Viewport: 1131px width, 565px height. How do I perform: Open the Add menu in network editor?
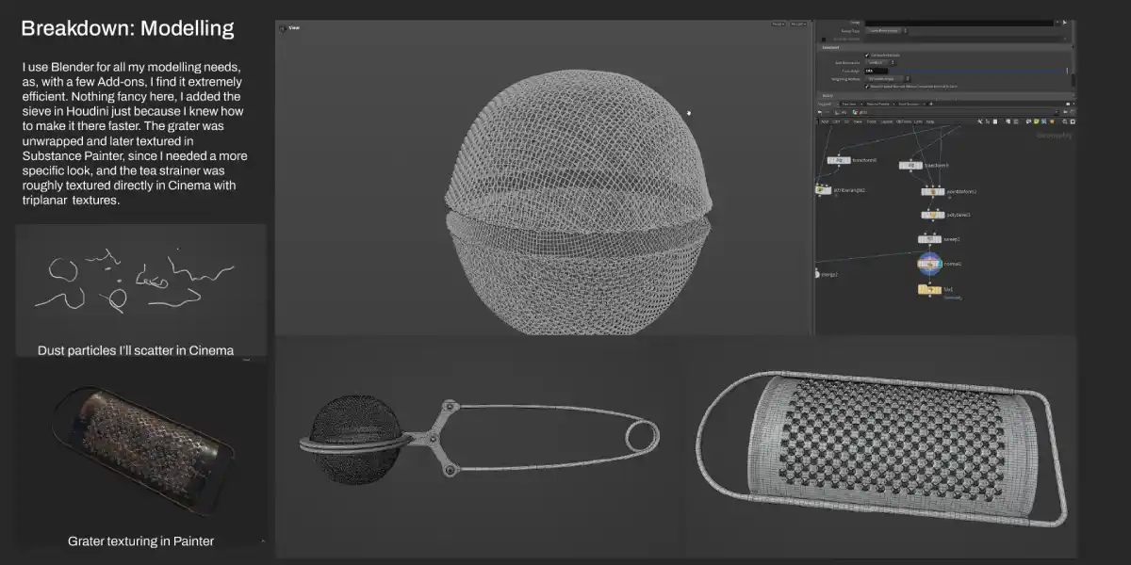coord(825,121)
